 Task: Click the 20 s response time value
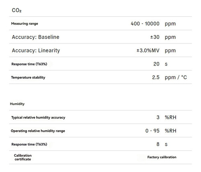click(x=156, y=64)
